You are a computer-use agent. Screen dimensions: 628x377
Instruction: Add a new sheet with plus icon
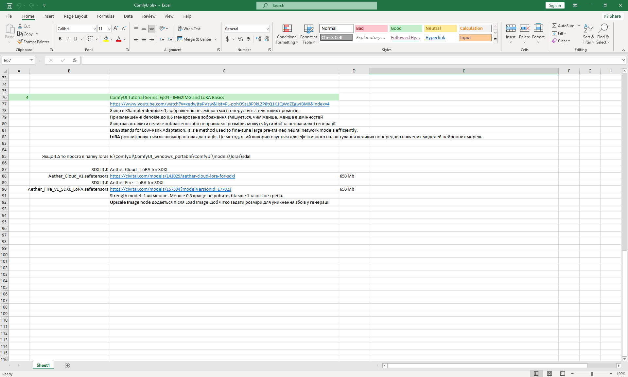[x=67, y=366]
